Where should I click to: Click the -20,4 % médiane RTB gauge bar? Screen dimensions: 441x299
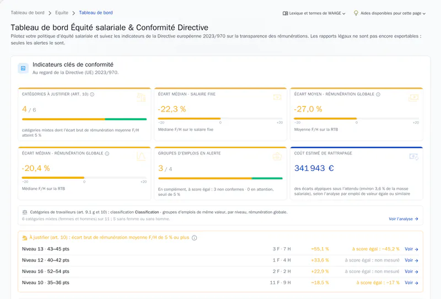tap(84, 178)
